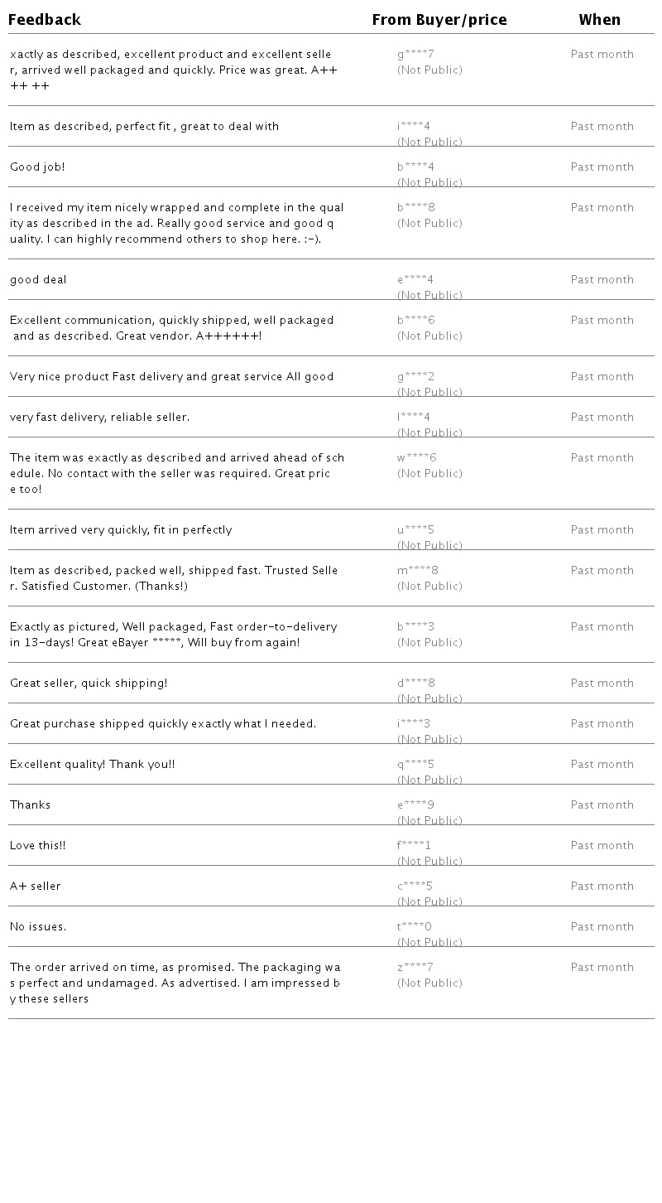Select "very fast delivery, reliable seller." comment
The image size is (662, 1203).
point(99,418)
